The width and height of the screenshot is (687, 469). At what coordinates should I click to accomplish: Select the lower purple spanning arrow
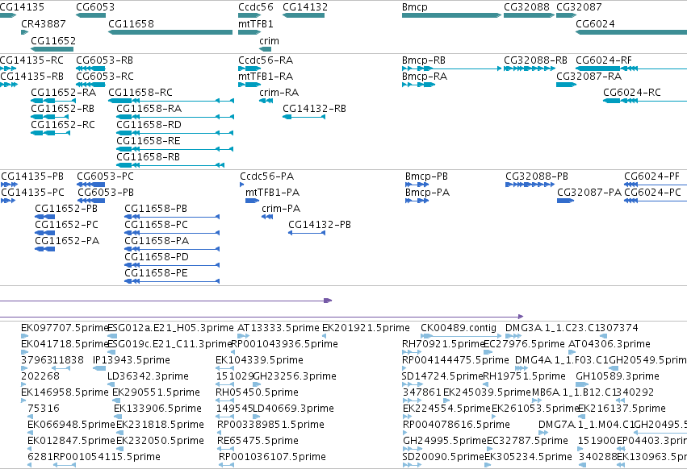coord(262,317)
